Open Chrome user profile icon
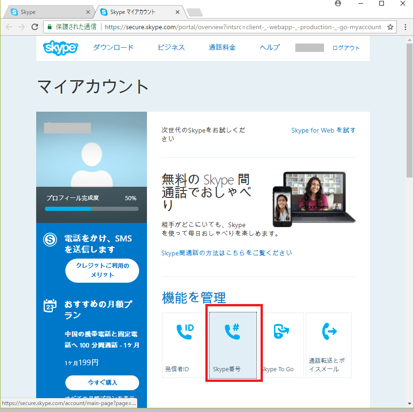This screenshot has height=412, width=414. coord(338,3)
